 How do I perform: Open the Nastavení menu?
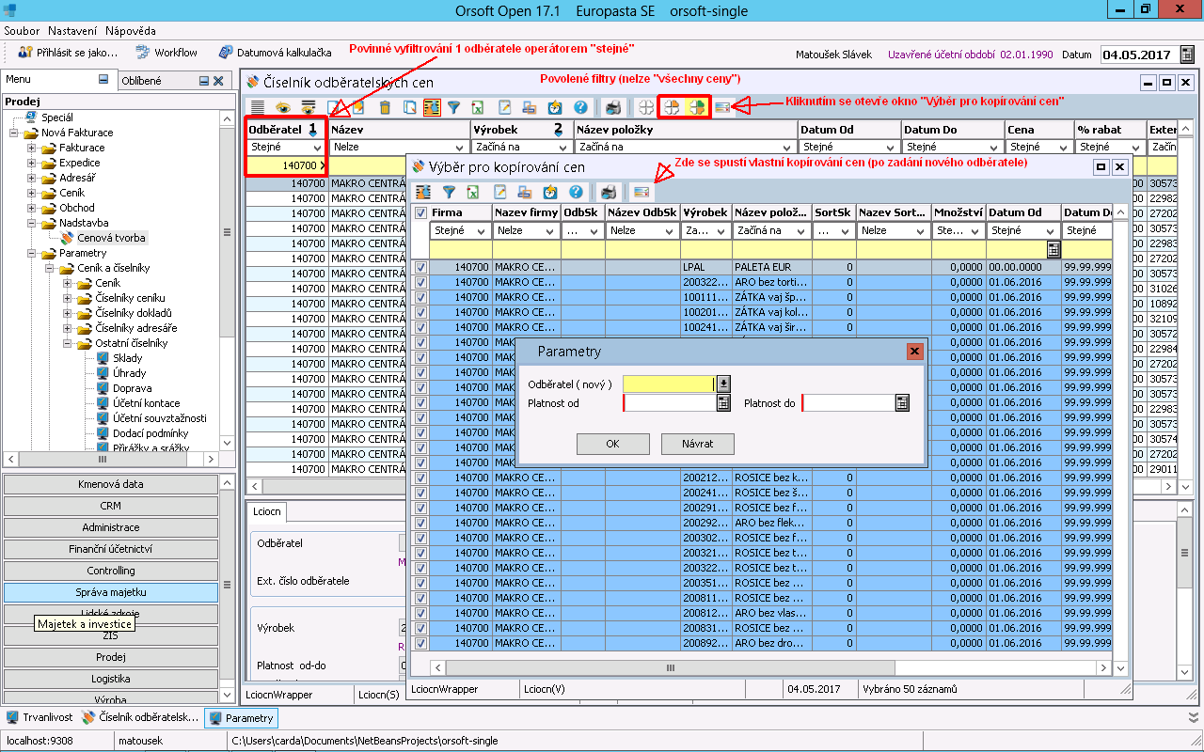(74, 31)
